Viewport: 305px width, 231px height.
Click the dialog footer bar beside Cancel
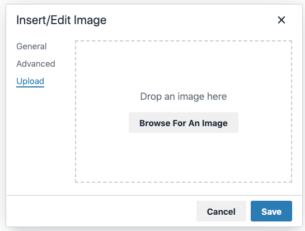pyautogui.click(x=101, y=211)
